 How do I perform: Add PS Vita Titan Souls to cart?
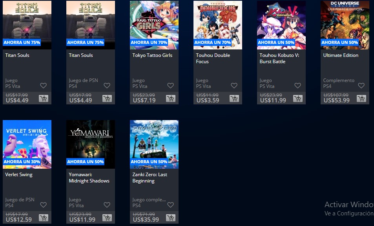point(44,98)
